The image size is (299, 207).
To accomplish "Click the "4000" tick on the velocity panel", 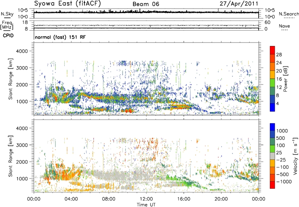I will point(22,128).
